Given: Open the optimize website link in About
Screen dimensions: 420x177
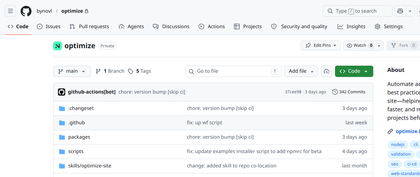Looking at the screenshot, I should click(x=408, y=131).
